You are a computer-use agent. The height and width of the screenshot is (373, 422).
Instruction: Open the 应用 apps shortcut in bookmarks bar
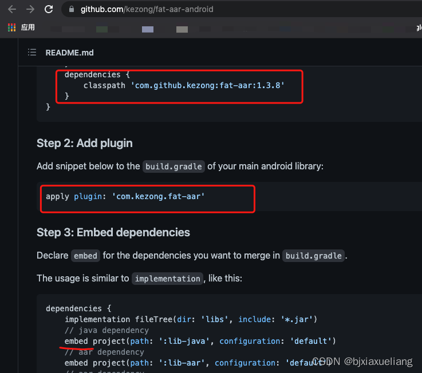click(x=21, y=27)
